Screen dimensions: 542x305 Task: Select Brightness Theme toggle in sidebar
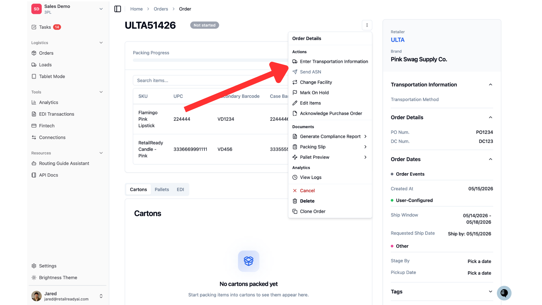(x=58, y=278)
